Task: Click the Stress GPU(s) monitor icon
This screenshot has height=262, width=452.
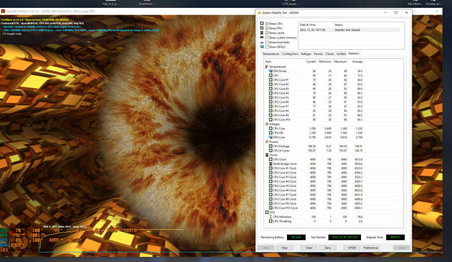Action: point(262,47)
